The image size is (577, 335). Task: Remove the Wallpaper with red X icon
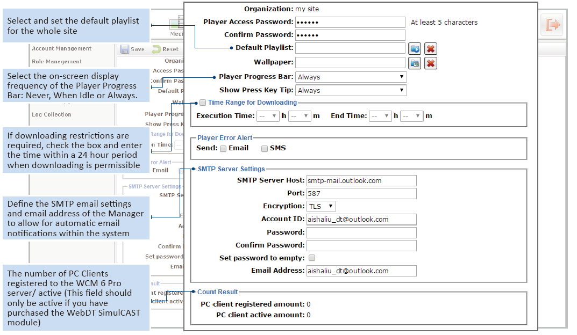click(431, 63)
